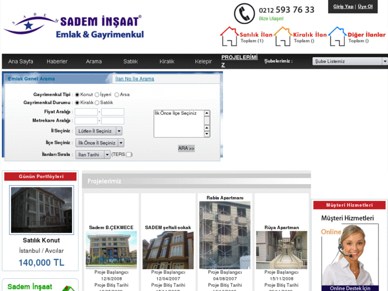Click inside the İlçe Seçiniz district list box
This screenshot has width=388, height=291.
(x=179, y=123)
